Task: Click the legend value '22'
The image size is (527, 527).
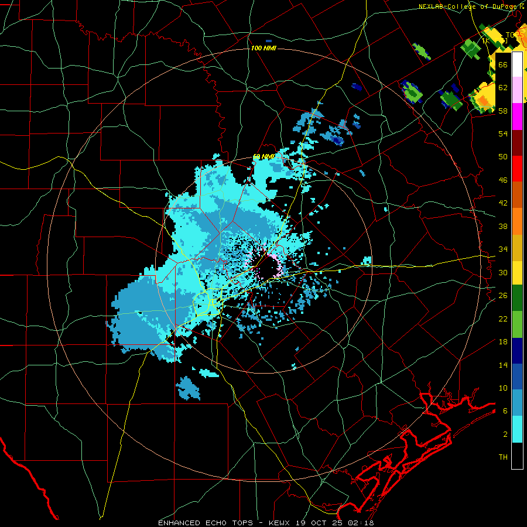Action: pos(503,319)
